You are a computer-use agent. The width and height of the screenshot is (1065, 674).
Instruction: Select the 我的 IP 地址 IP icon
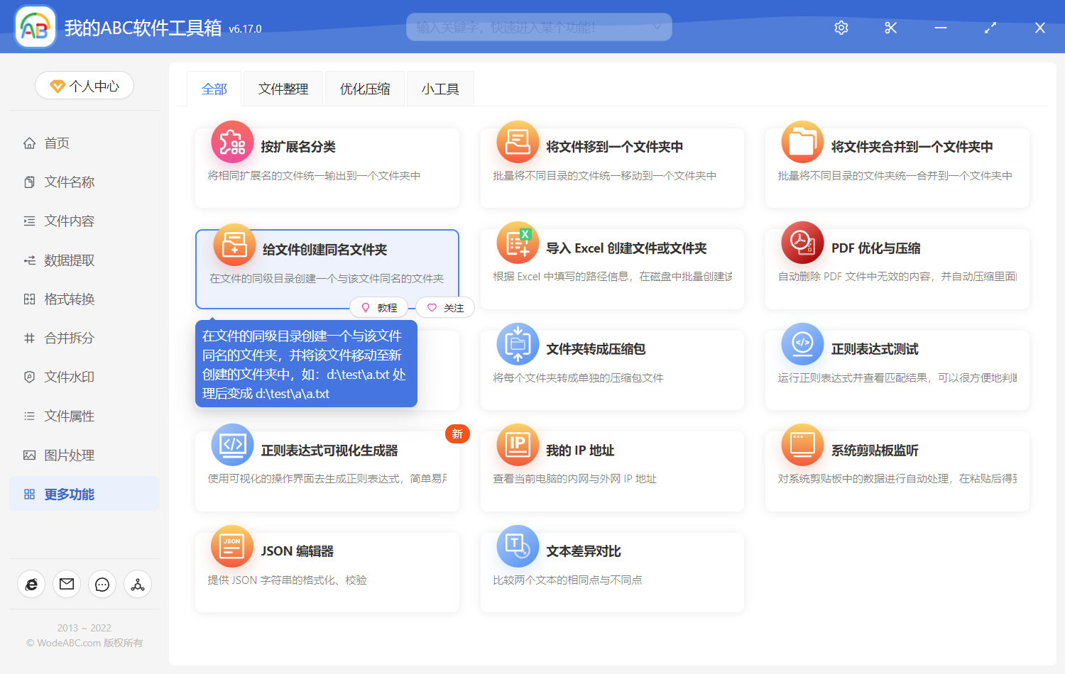(517, 445)
